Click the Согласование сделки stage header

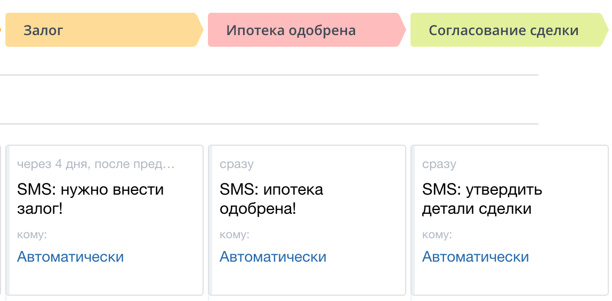[503, 30]
